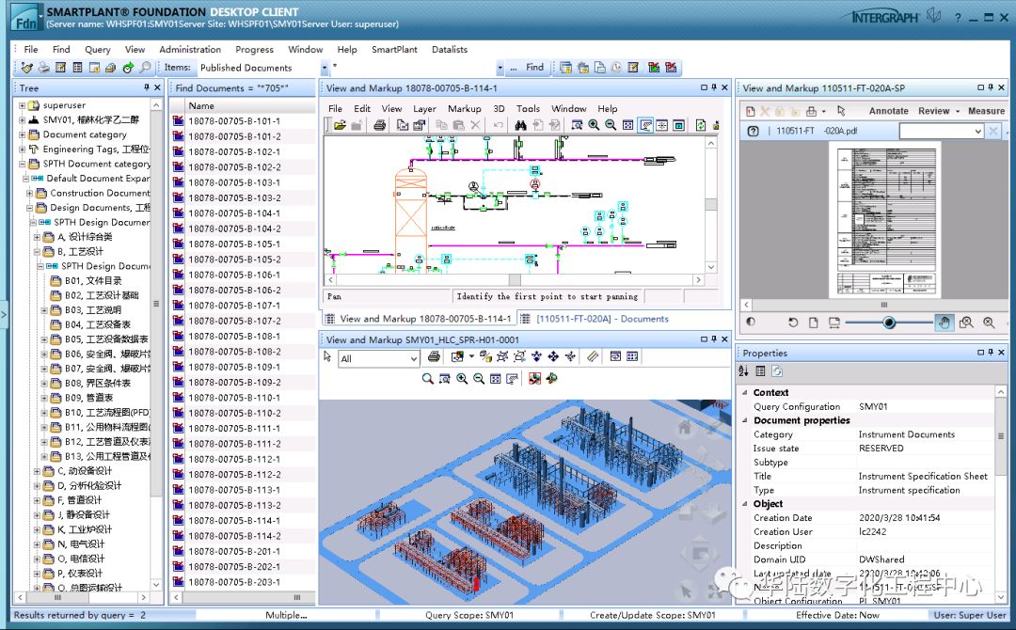Click zoom in magnifier in 3D viewer toolbar
The width and height of the screenshot is (1016, 630).
[462, 378]
